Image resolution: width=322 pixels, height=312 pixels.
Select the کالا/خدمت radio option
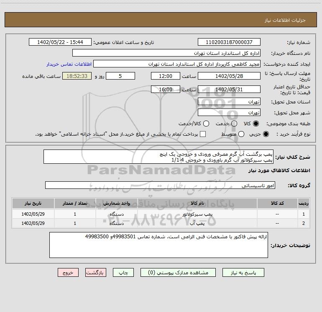click(206, 124)
